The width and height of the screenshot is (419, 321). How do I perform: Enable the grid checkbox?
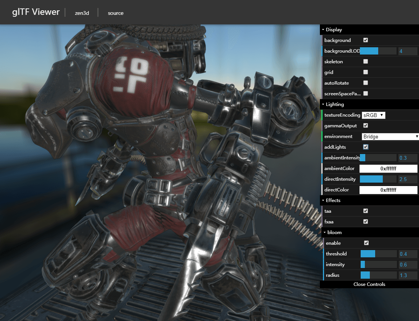pyautogui.click(x=366, y=72)
